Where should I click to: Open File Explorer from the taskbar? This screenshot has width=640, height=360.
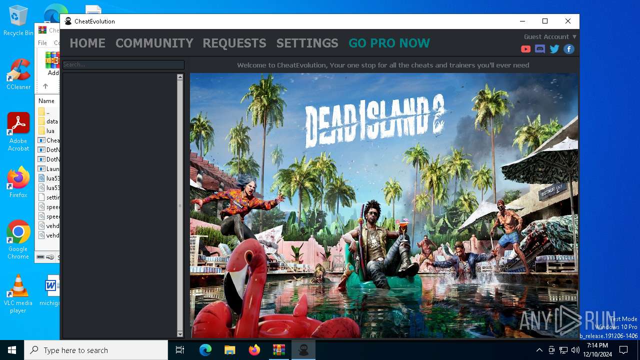point(229,350)
